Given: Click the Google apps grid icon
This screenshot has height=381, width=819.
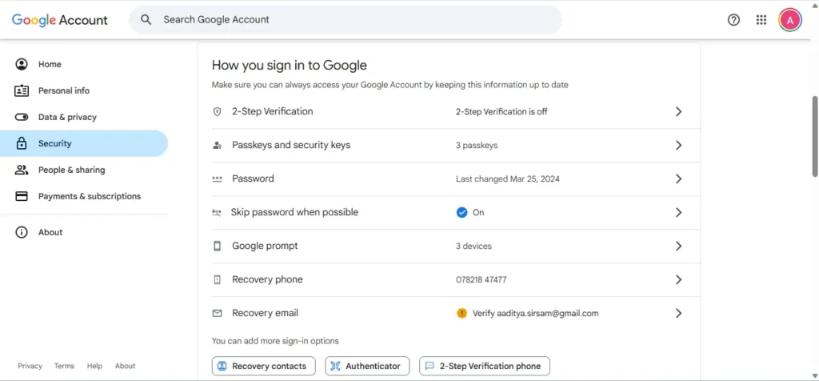Looking at the screenshot, I should pos(761,20).
